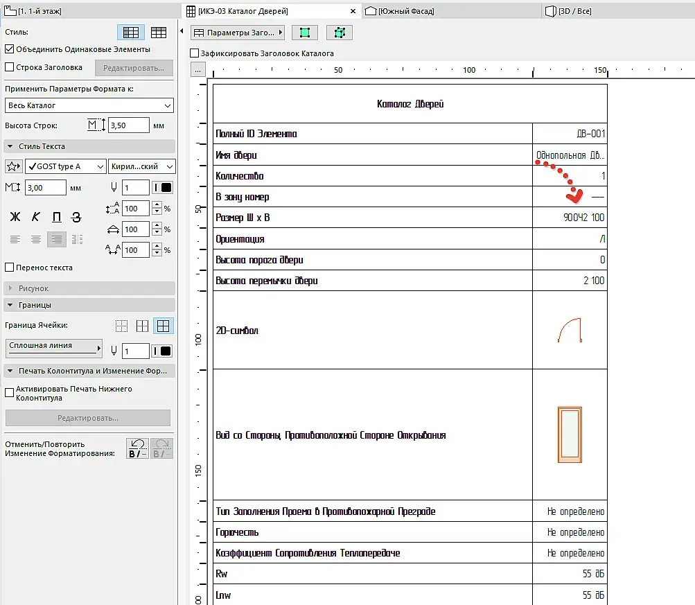Justify the text alignment
The height and width of the screenshot is (605, 695).
(77, 240)
